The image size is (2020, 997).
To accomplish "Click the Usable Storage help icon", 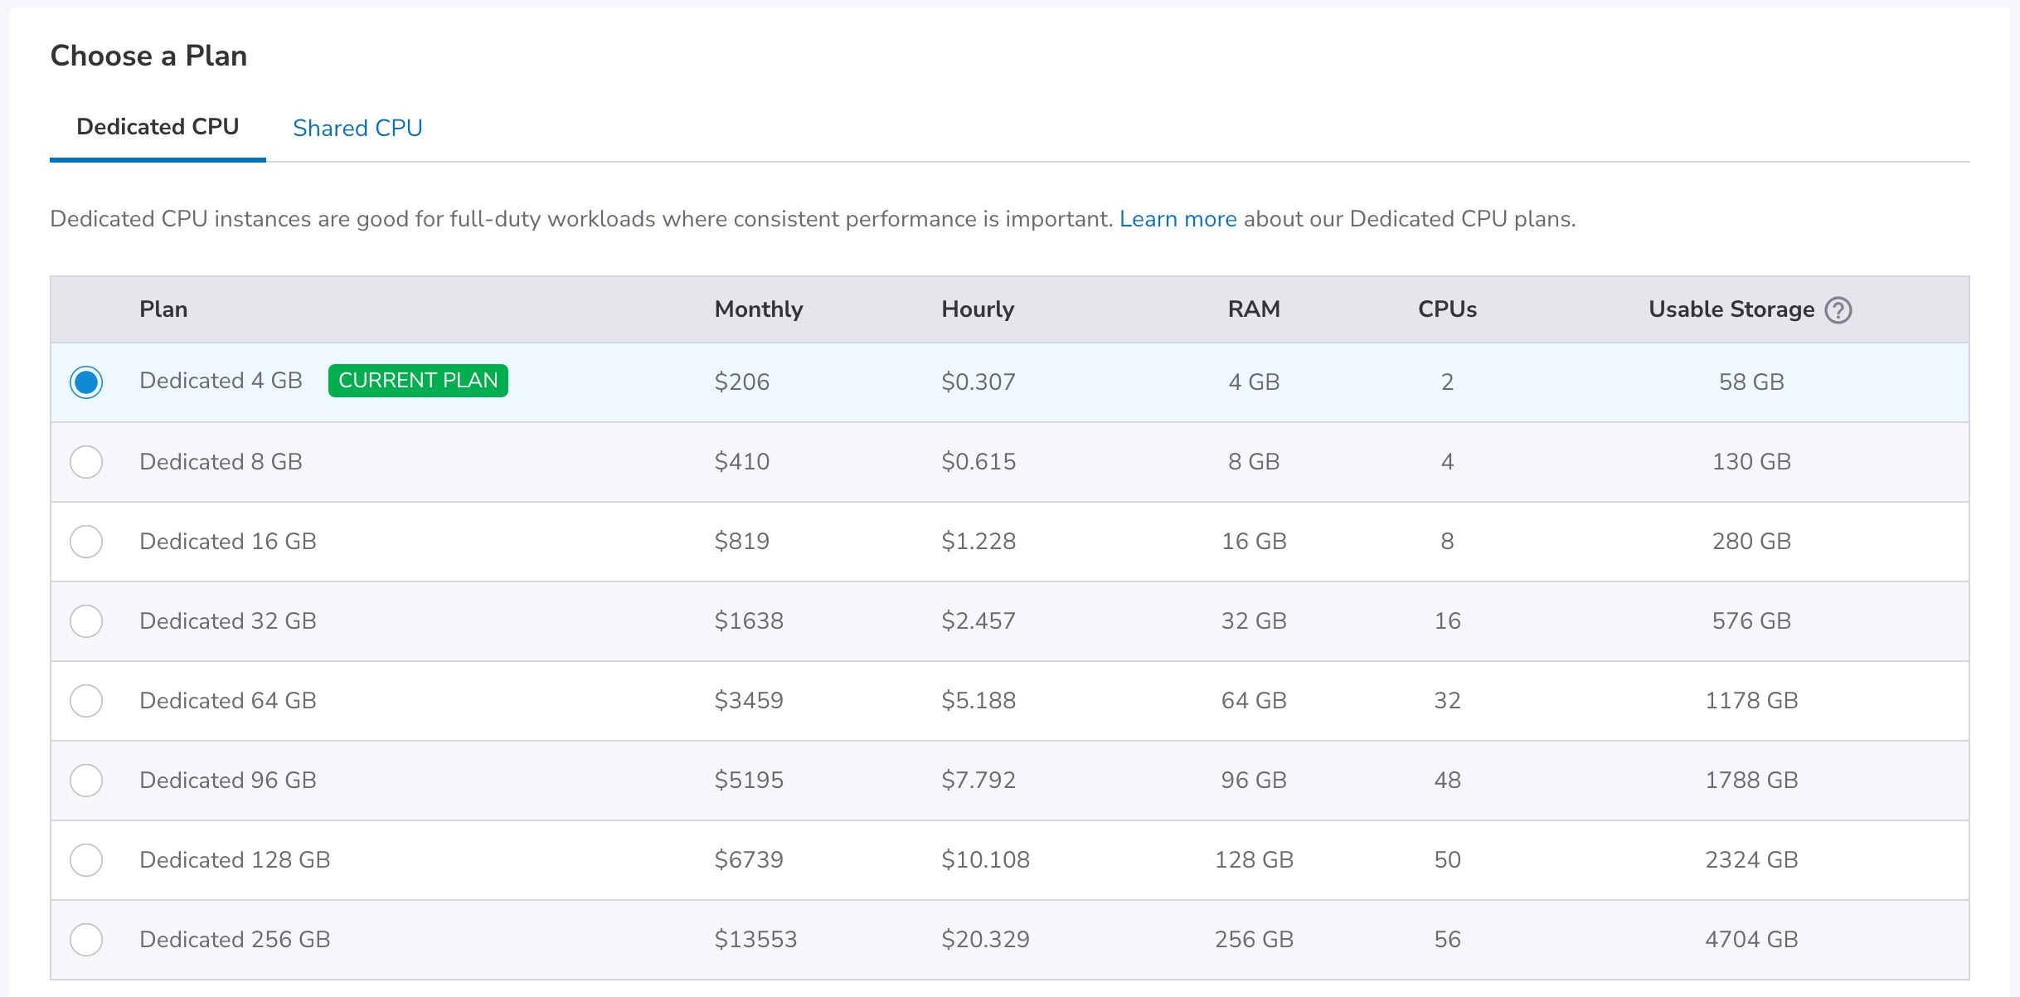I will (x=1838, y=310).
